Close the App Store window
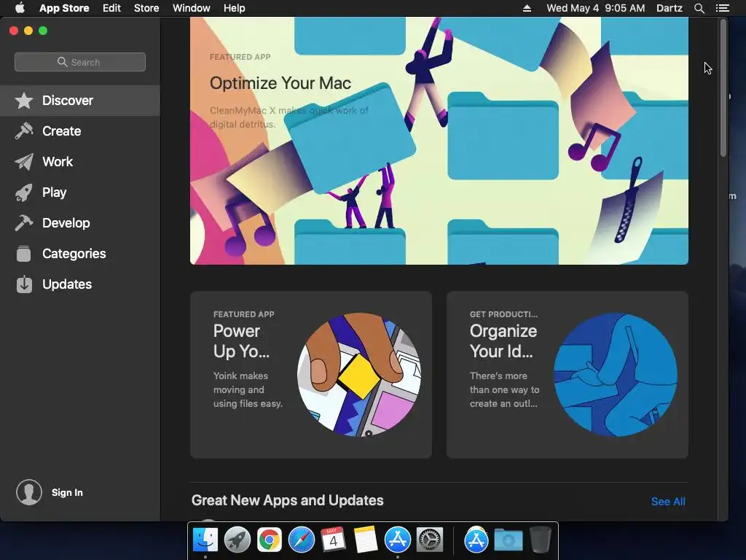This screenshot has height=560, width=746. click(x=14, y=31)
